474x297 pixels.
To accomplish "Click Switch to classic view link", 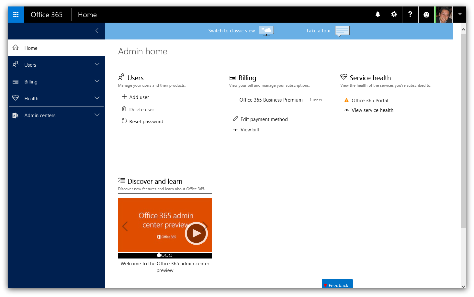I will (231, 31).
